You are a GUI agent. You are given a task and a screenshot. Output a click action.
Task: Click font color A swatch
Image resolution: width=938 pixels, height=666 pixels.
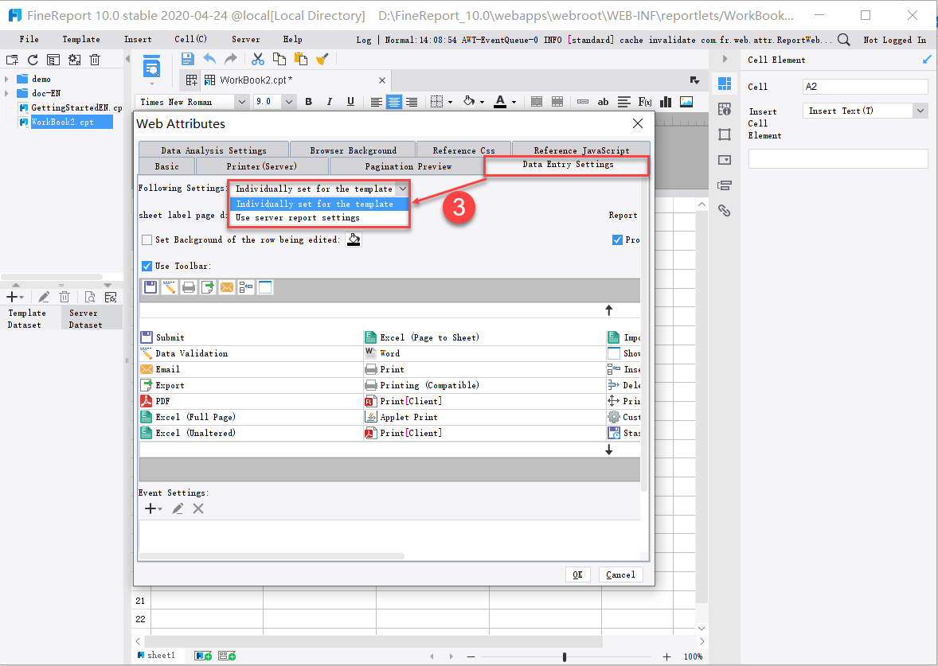point(500,102)
